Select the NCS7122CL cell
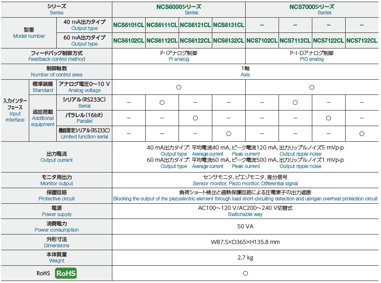The width and height of the screenshot is (381, 283). (328, 41)
